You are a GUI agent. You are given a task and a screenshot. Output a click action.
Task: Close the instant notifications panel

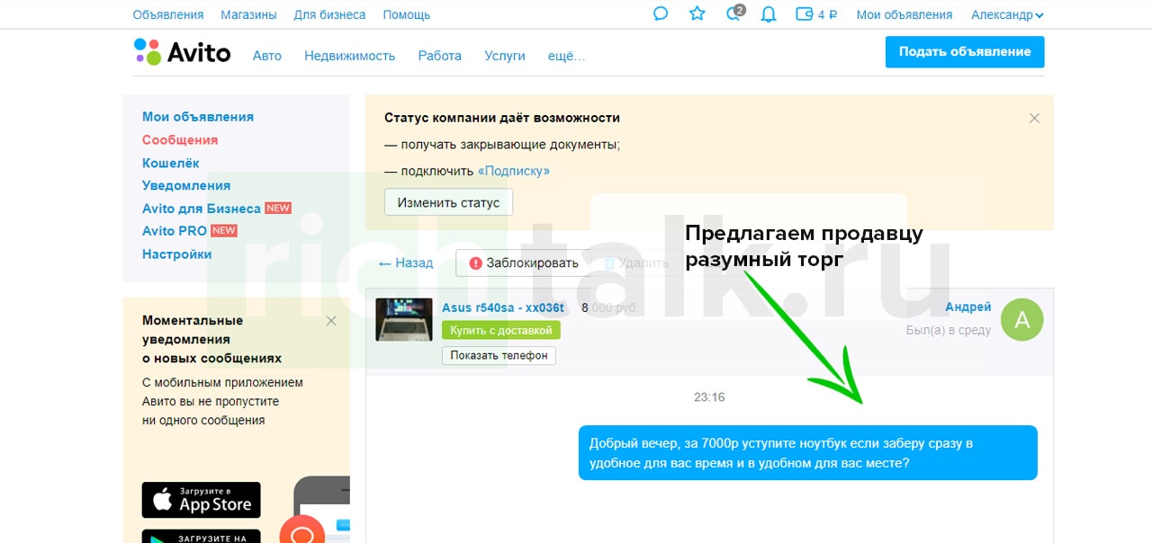pyautogui.click(x=331, y=320)
